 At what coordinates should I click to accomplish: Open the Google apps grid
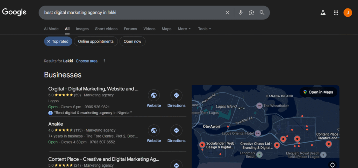click(x=336, y=13)
